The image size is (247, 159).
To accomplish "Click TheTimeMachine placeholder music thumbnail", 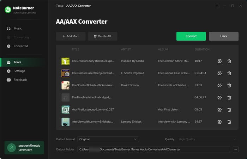I will [66, 98].
